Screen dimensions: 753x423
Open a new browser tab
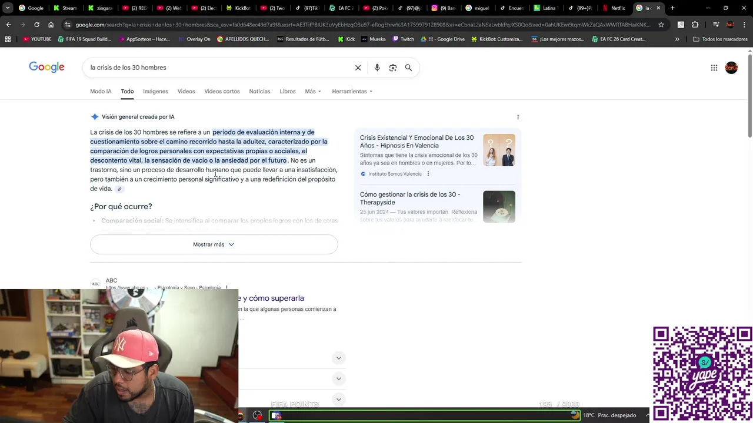pos(672,8)
